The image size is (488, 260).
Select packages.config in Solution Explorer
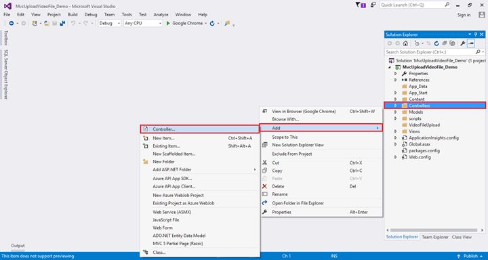click(424, 151)
